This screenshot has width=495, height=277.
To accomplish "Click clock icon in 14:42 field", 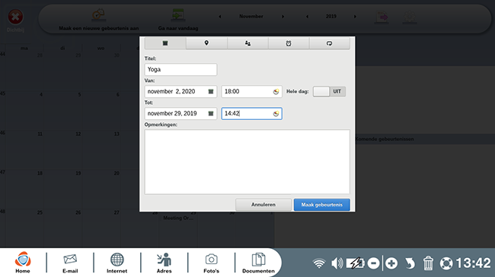I will [276, 114].
